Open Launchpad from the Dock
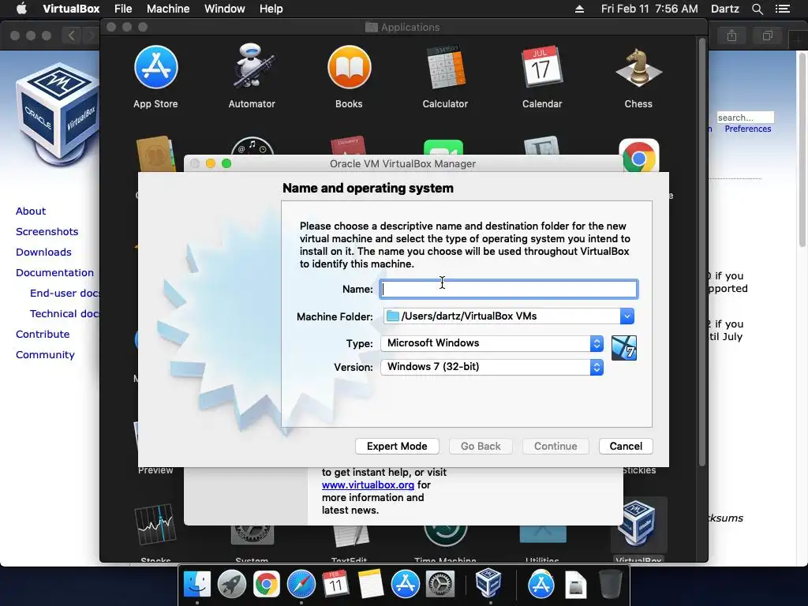808x606 pixels. point(232,585)
